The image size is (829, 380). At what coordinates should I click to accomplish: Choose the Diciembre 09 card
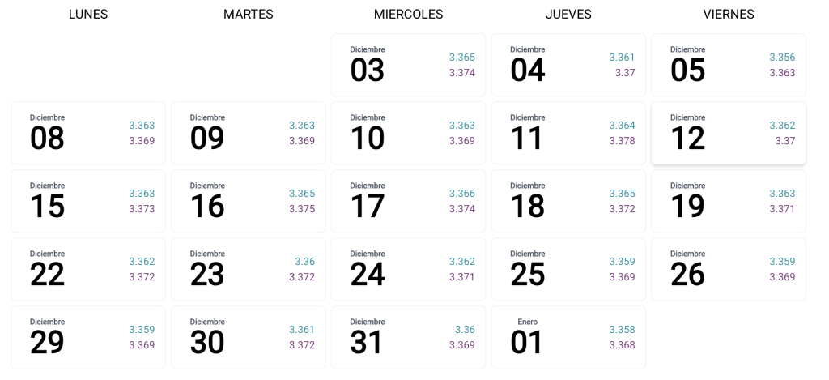249,133
